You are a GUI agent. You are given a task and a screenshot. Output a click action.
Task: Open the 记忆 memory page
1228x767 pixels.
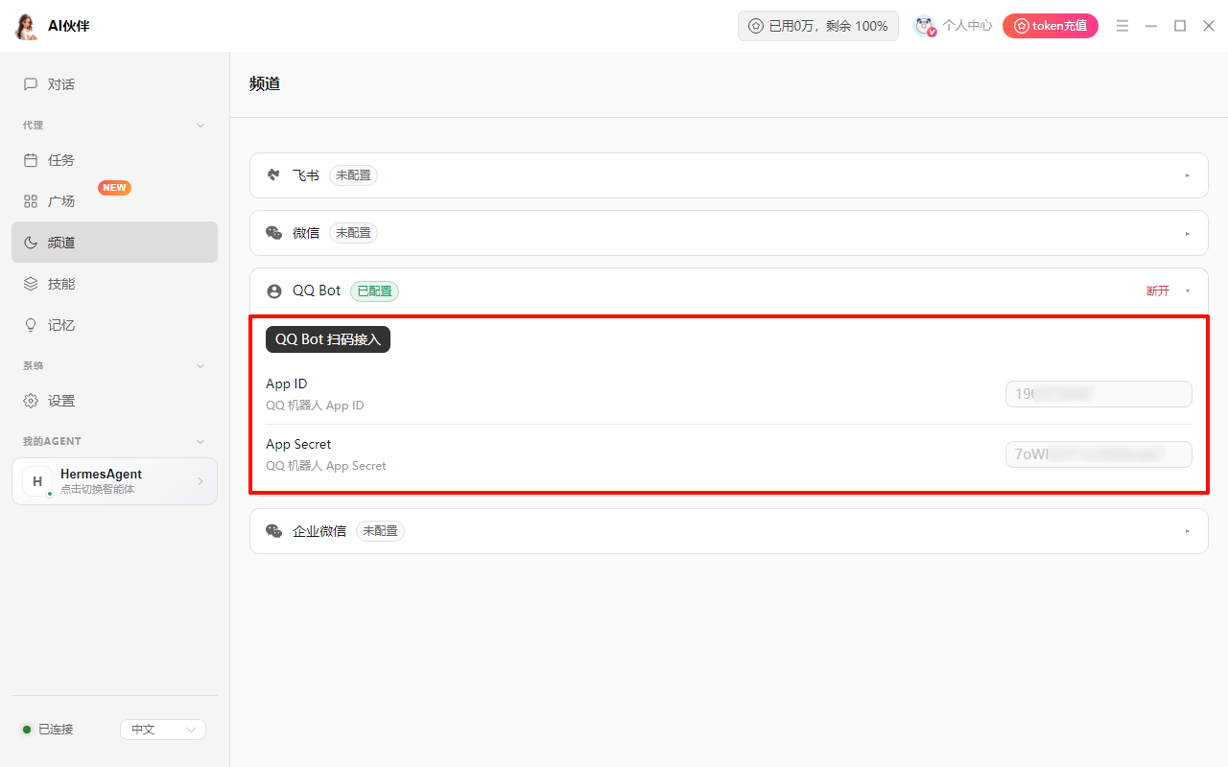point(114,325)
